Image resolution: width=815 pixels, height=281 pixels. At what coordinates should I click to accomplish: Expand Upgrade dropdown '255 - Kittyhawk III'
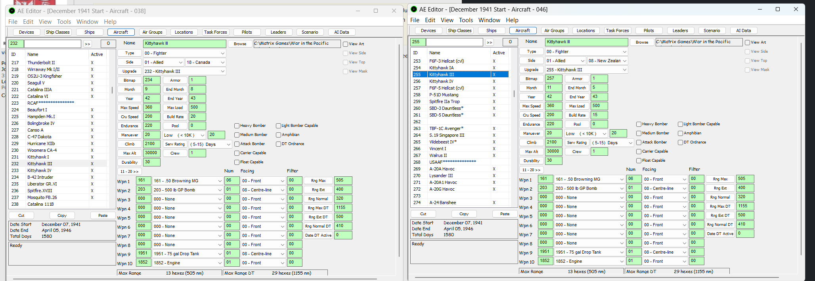click(x=586, y=70)
